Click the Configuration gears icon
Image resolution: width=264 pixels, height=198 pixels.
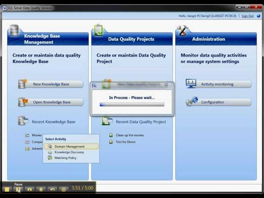[192, 101]
